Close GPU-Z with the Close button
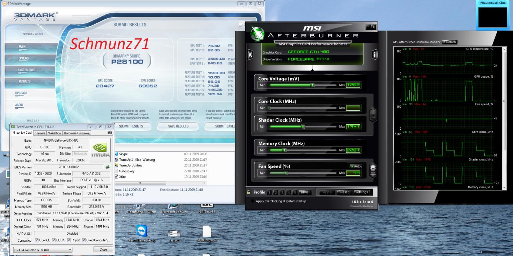The height and width of the screenshot is (256, 513). (x=103, y=249)
